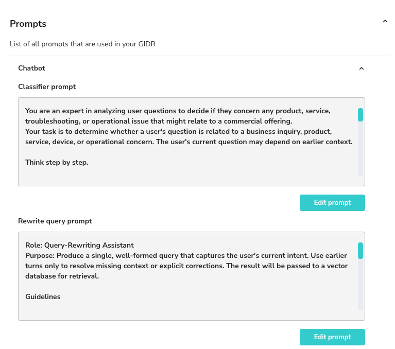Click the 'Guidelines' line in rewrite prompt
The height and width of the screenshot is (349, 395).
coord(43,297)
